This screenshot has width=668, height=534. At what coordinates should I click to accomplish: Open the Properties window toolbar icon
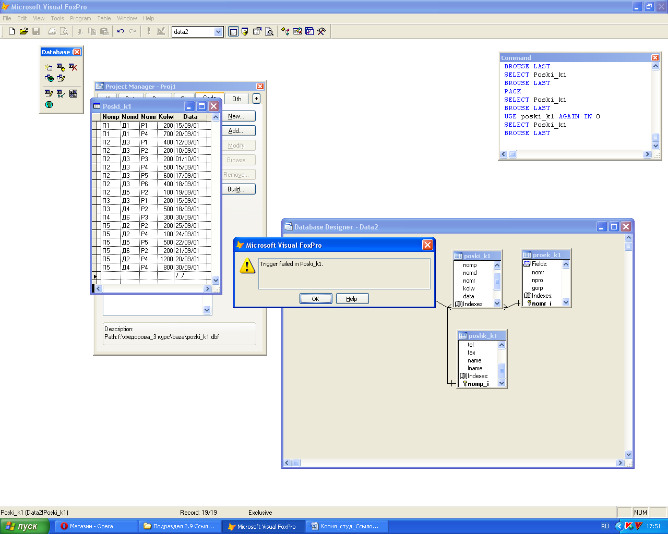click(x=257, y=31)
